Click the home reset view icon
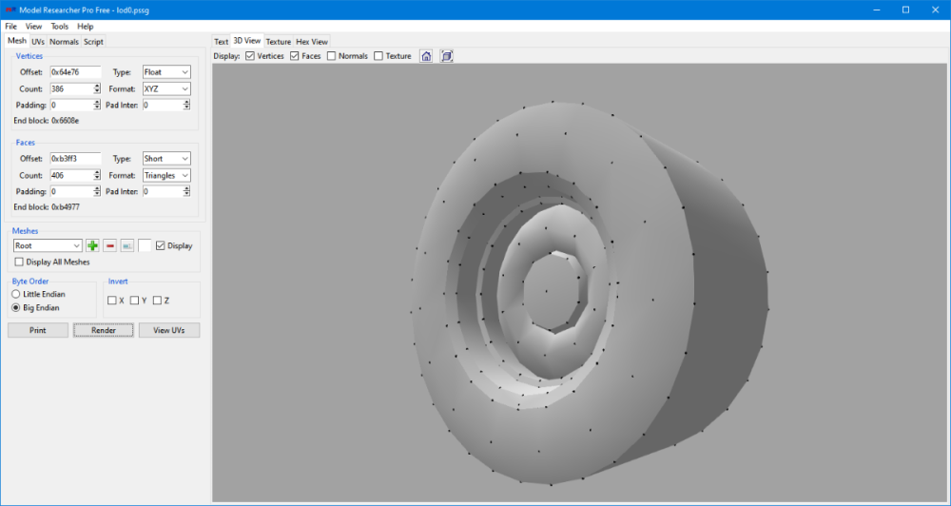Viewport: 951px width, 506px height. 426,56
